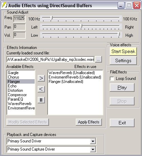Click the Pan slider handle
142x156 pixels.
pyautogui.click(x=81, y=26)
